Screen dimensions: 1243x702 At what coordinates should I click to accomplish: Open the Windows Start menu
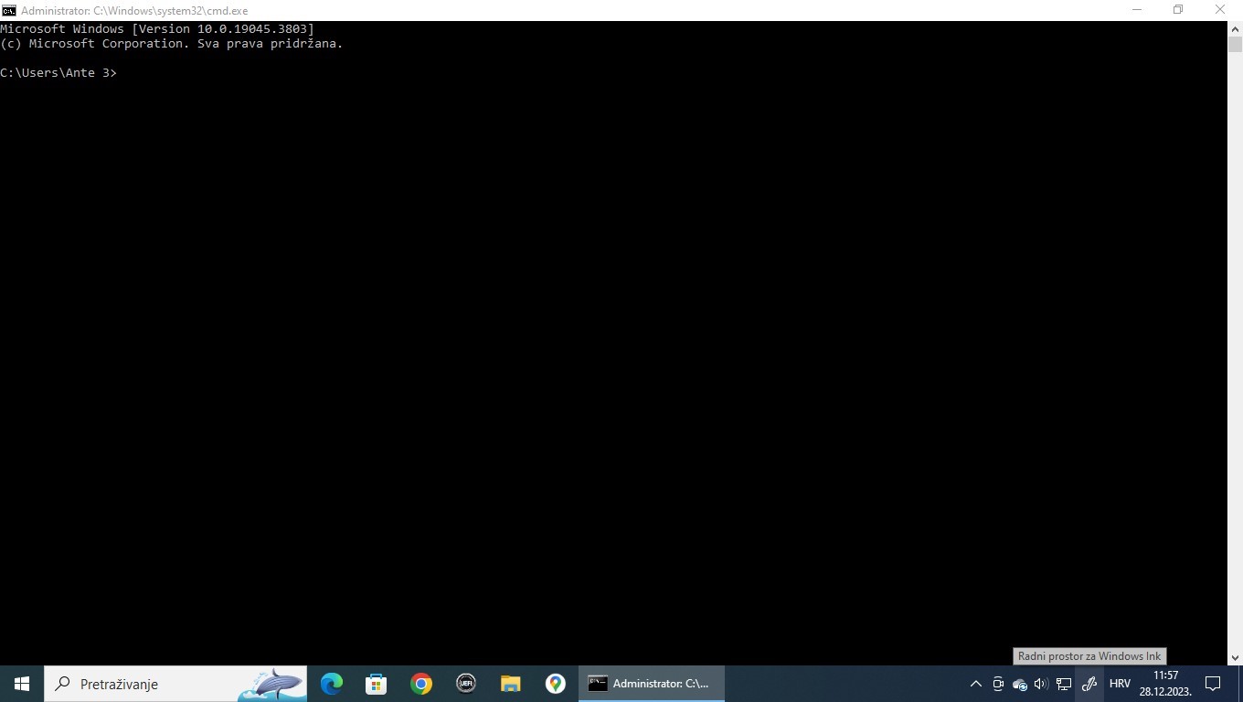pyautogui.click(x=22, y=684)
